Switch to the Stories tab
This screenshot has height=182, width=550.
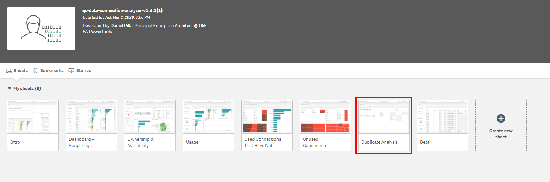(x=84, y=71)
